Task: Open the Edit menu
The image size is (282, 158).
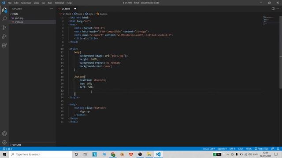Action: pos(16,3)
